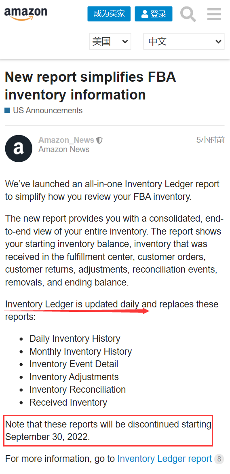Click the post title about FBA inventory
Image resolution: width=230 pixels, height=474 pixels.
click(91, 86)
